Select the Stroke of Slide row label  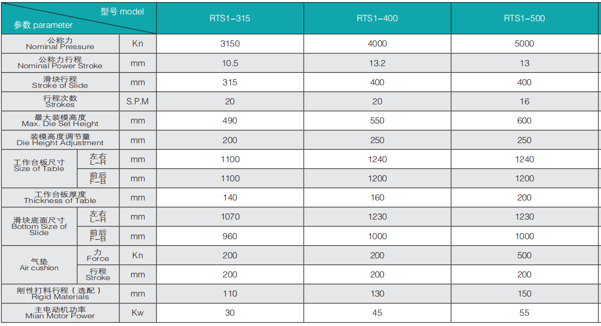click(60, 82)
